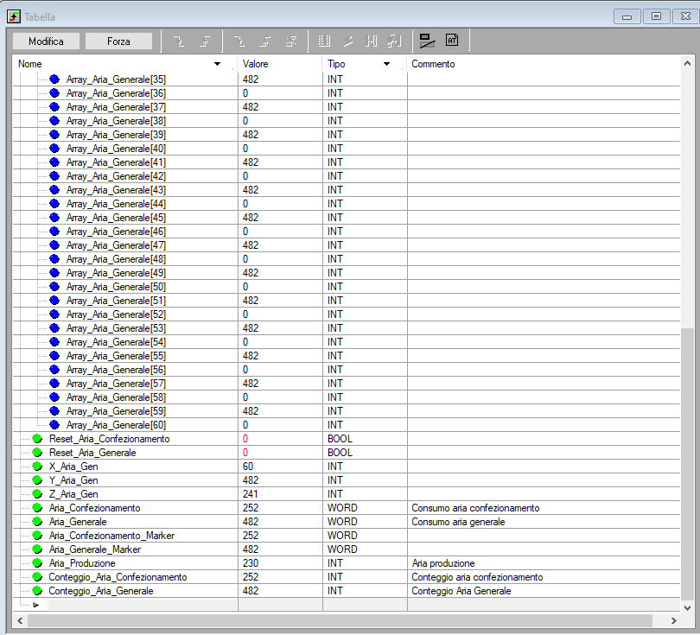This screenshot has width=700, height=635.
Task: Click the green icon of Conteggio_Aria_Generale
Action: tap(37, 591)
